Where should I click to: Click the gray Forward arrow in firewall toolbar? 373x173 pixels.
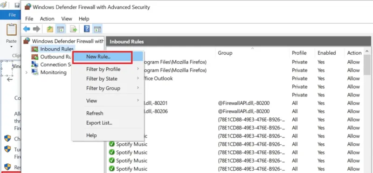coord(36,29)
